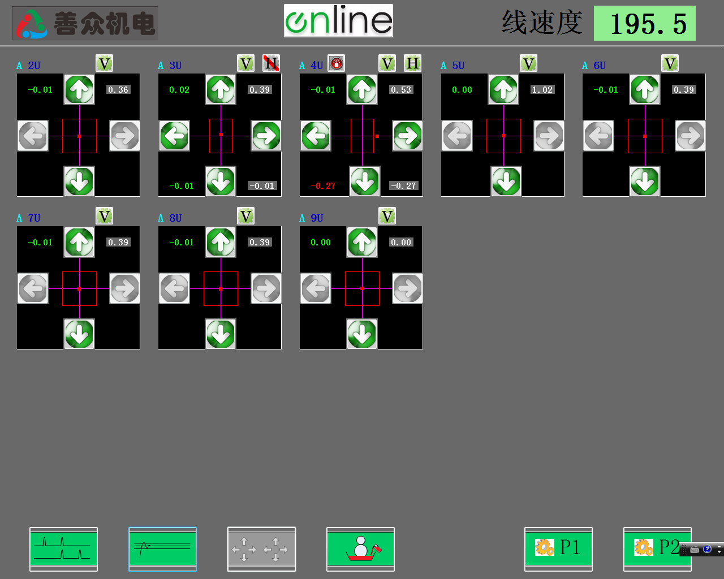Toggle the V button above panel 8U
This screenshot has height=579, width=724.
pyautogui.click(x=245, y=216)
